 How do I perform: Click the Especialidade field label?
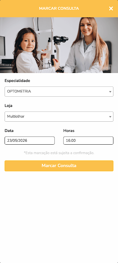tap(17, 81)
